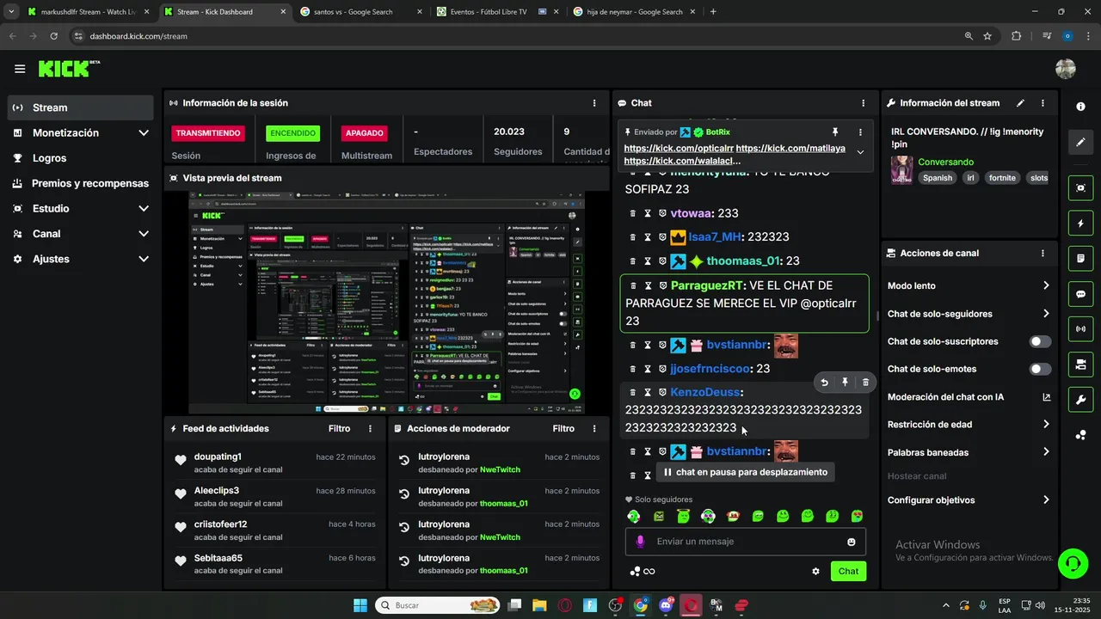
Task: Ban thoomaas_01 using shield icon
Action: click(x=662, y=261)
